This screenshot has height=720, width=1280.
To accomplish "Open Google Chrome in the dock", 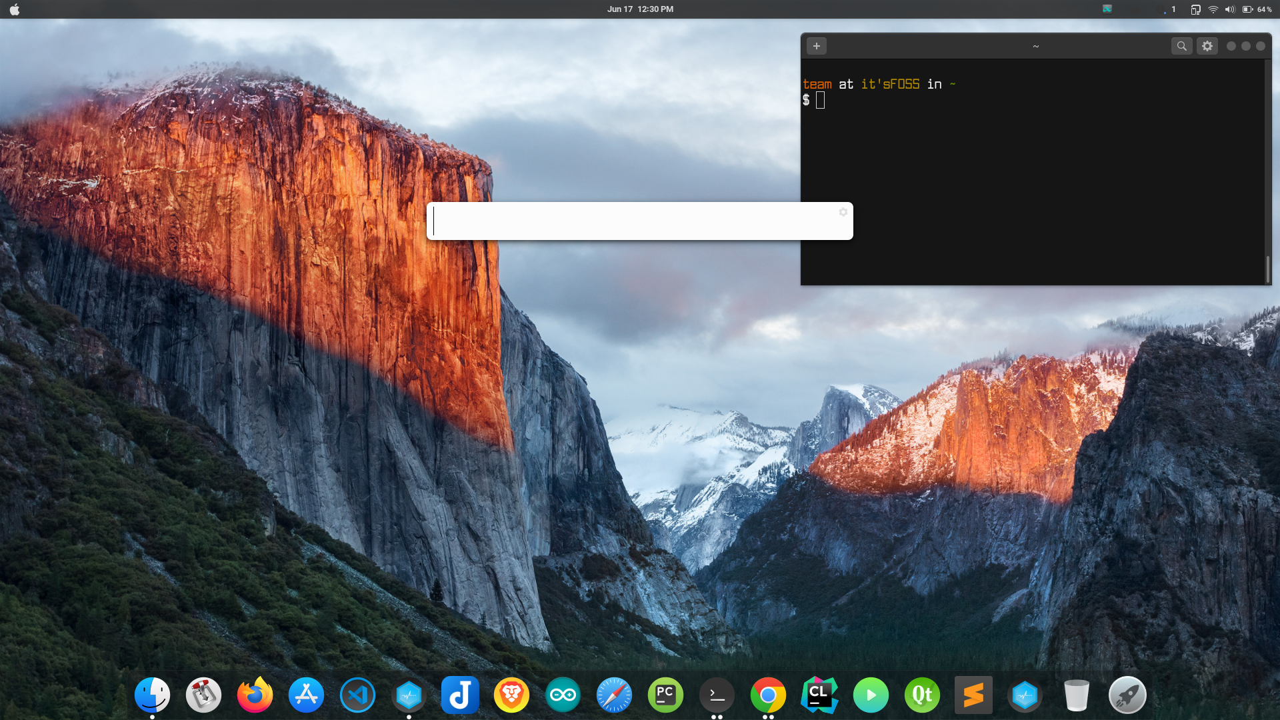I will 768,695.
